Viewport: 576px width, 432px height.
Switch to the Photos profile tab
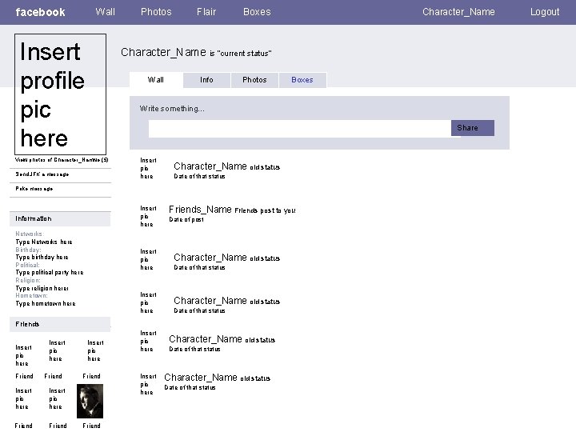point(254,80)
